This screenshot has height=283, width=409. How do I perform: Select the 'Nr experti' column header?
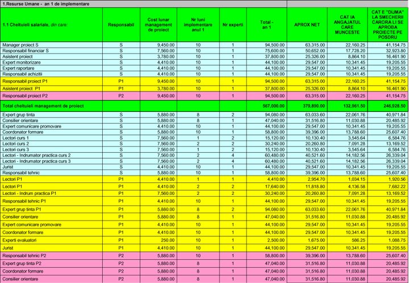pos(232,24)
